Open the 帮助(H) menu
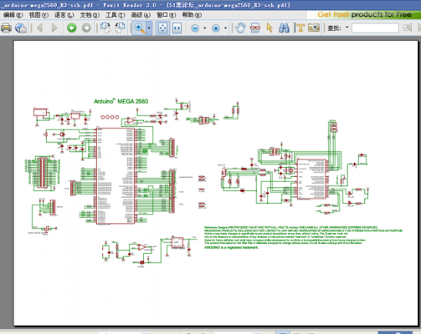 192,15
